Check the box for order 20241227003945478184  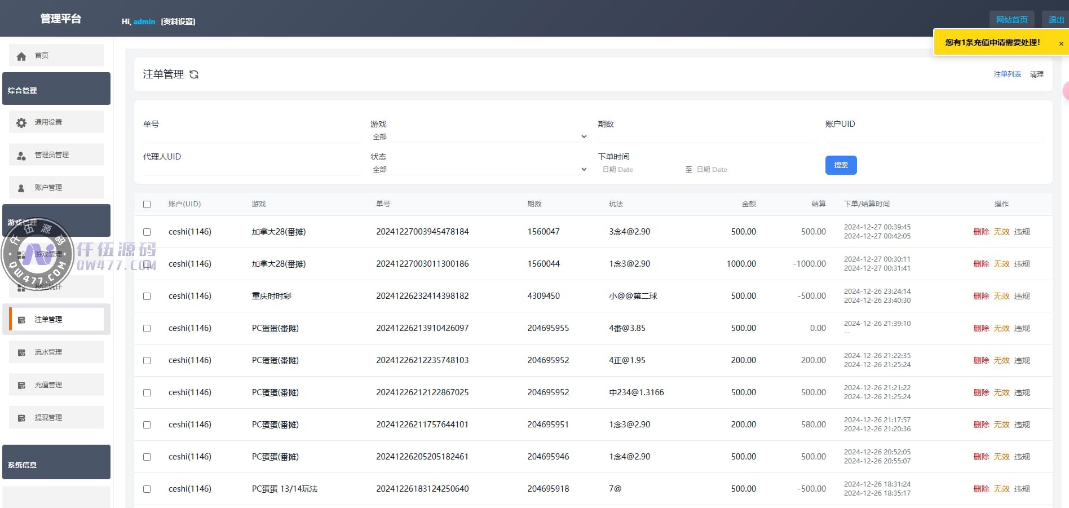pos(147,232)
